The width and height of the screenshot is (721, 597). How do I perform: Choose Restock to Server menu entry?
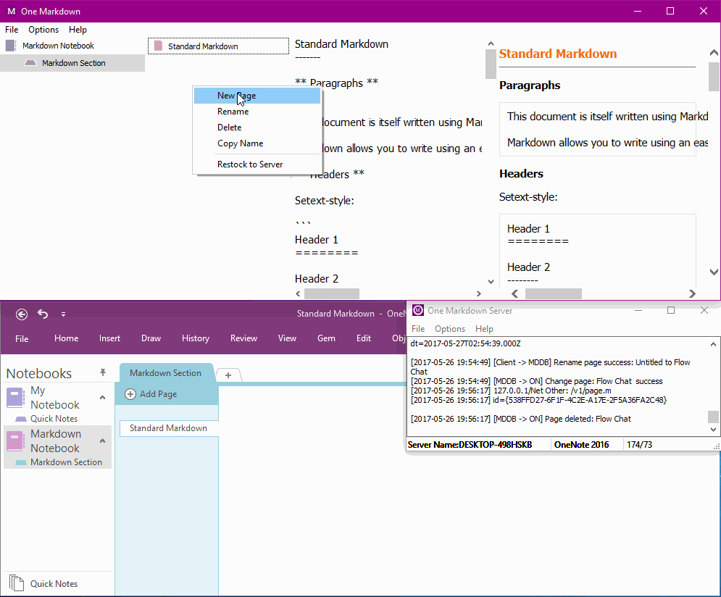pos(250,164)
